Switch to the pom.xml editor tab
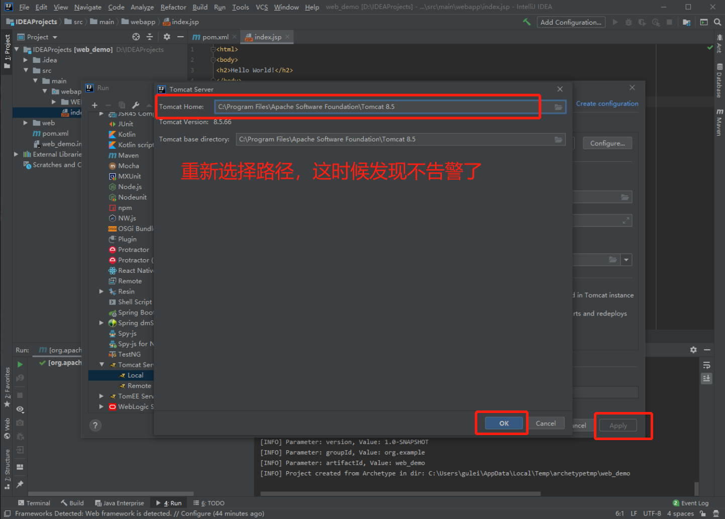The height and width of the screenshot is (519, 725). [215, 37]
